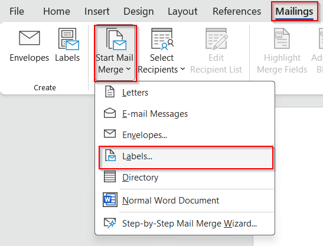Click the envelope icon beside Envelopes...

pos(110,133)
